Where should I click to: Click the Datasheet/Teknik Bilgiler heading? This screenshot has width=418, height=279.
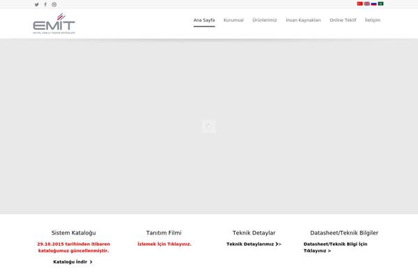coord(344,233)
